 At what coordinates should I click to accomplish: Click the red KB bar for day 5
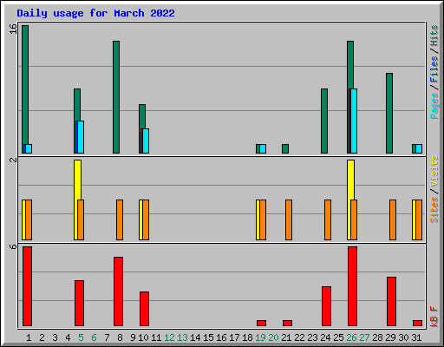point(79,303)
